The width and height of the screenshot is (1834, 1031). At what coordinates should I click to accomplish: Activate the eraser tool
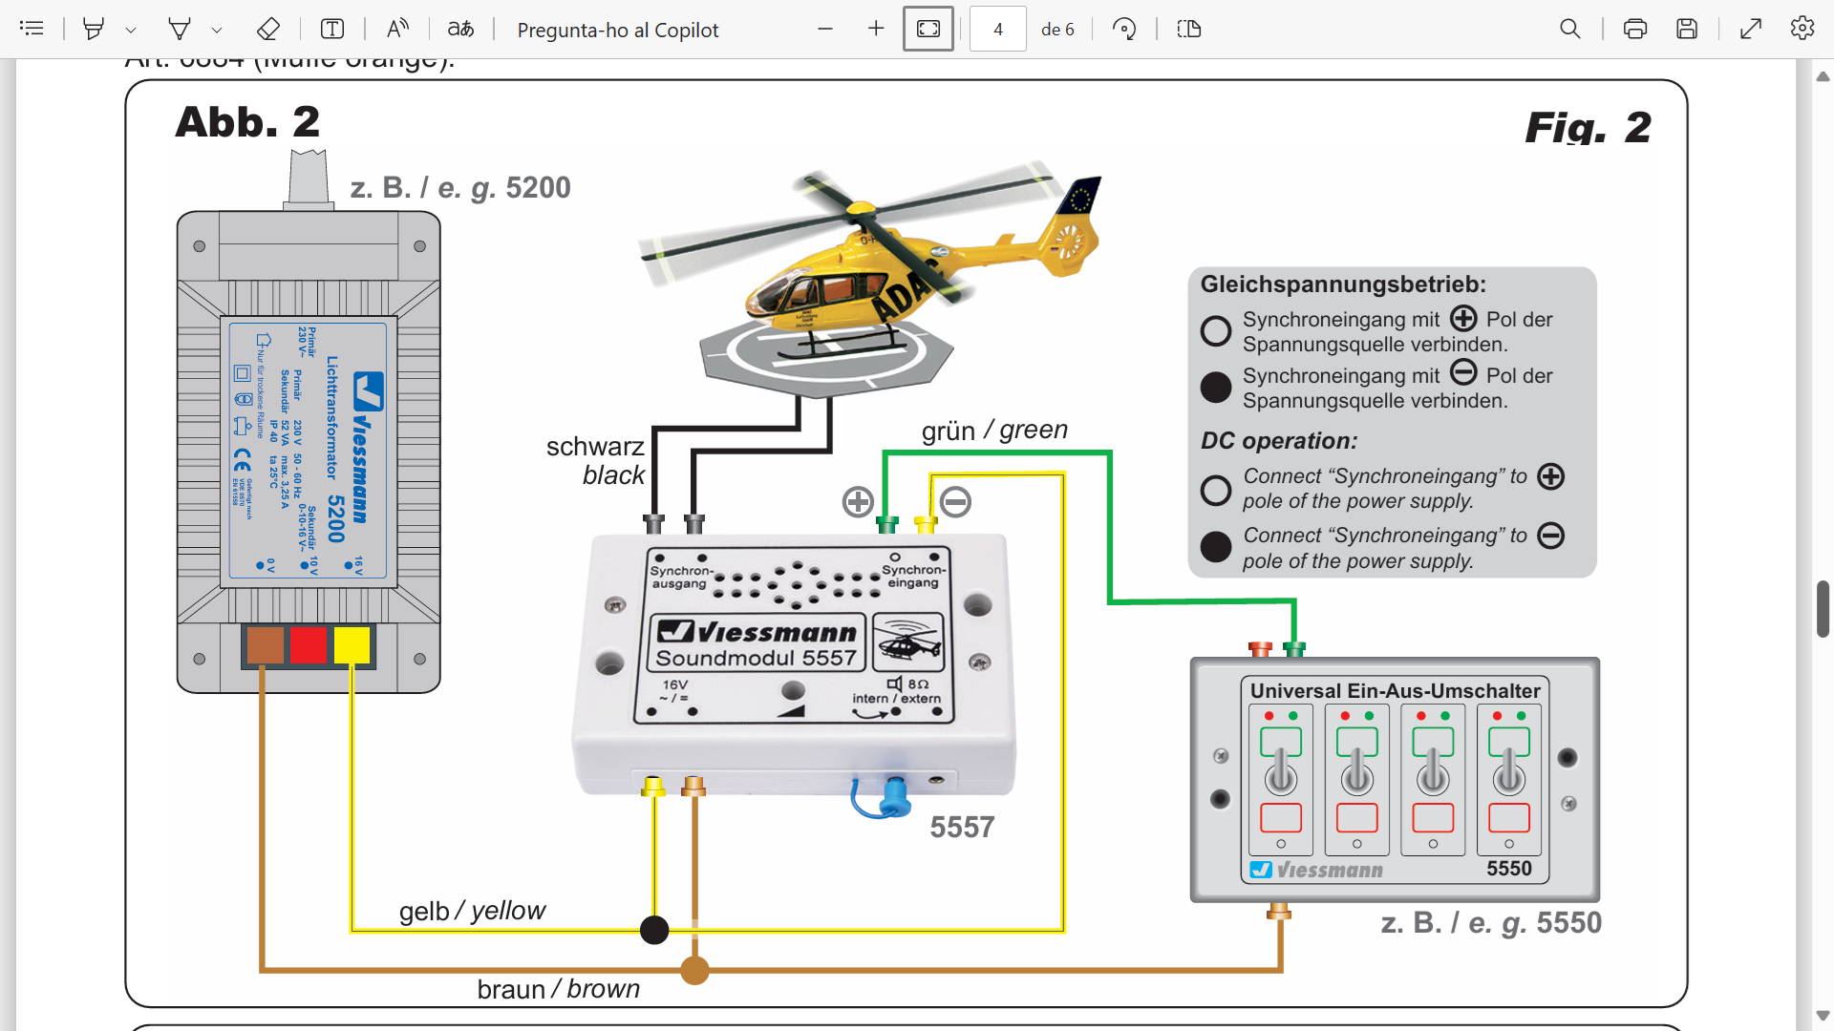pyautogui.click(x=268, y=29)
